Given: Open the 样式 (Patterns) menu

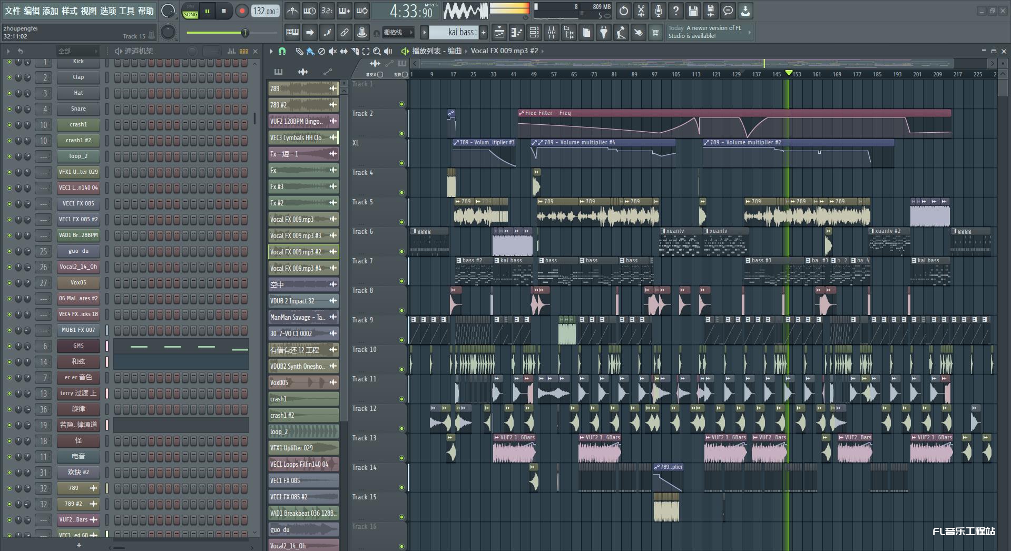Looking at the screenshot, I should point(70,11).
